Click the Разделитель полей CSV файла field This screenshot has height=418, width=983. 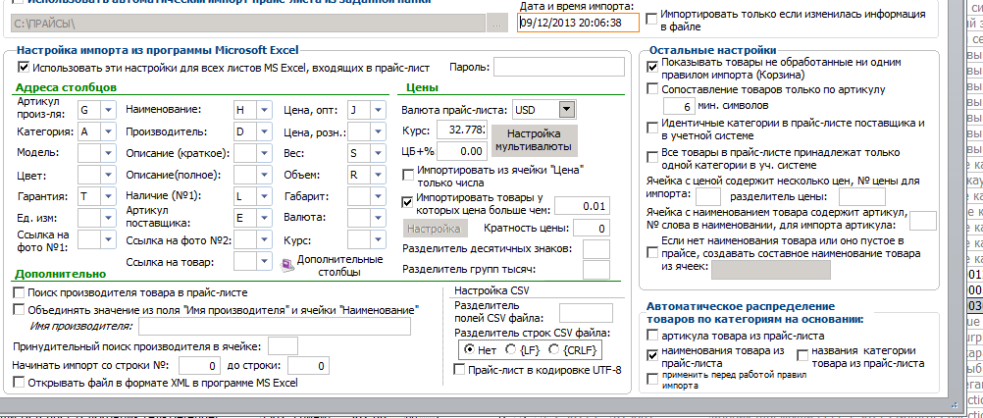(586, 313)
